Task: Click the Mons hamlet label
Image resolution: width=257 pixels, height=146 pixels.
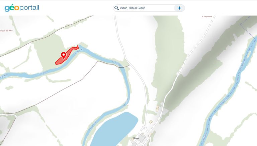Action: tap(136, 138)
